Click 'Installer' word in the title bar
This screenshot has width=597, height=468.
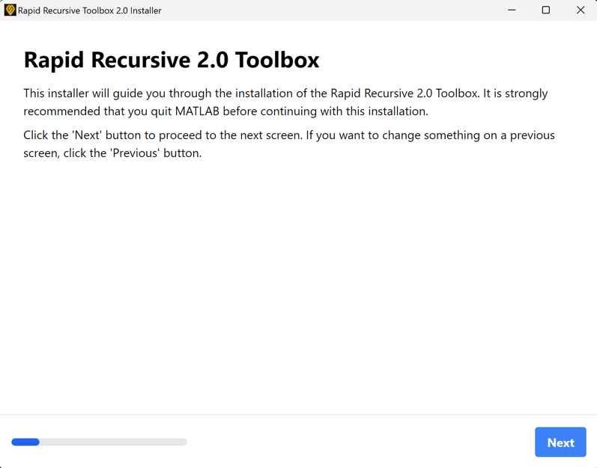[x=146, y=10]
